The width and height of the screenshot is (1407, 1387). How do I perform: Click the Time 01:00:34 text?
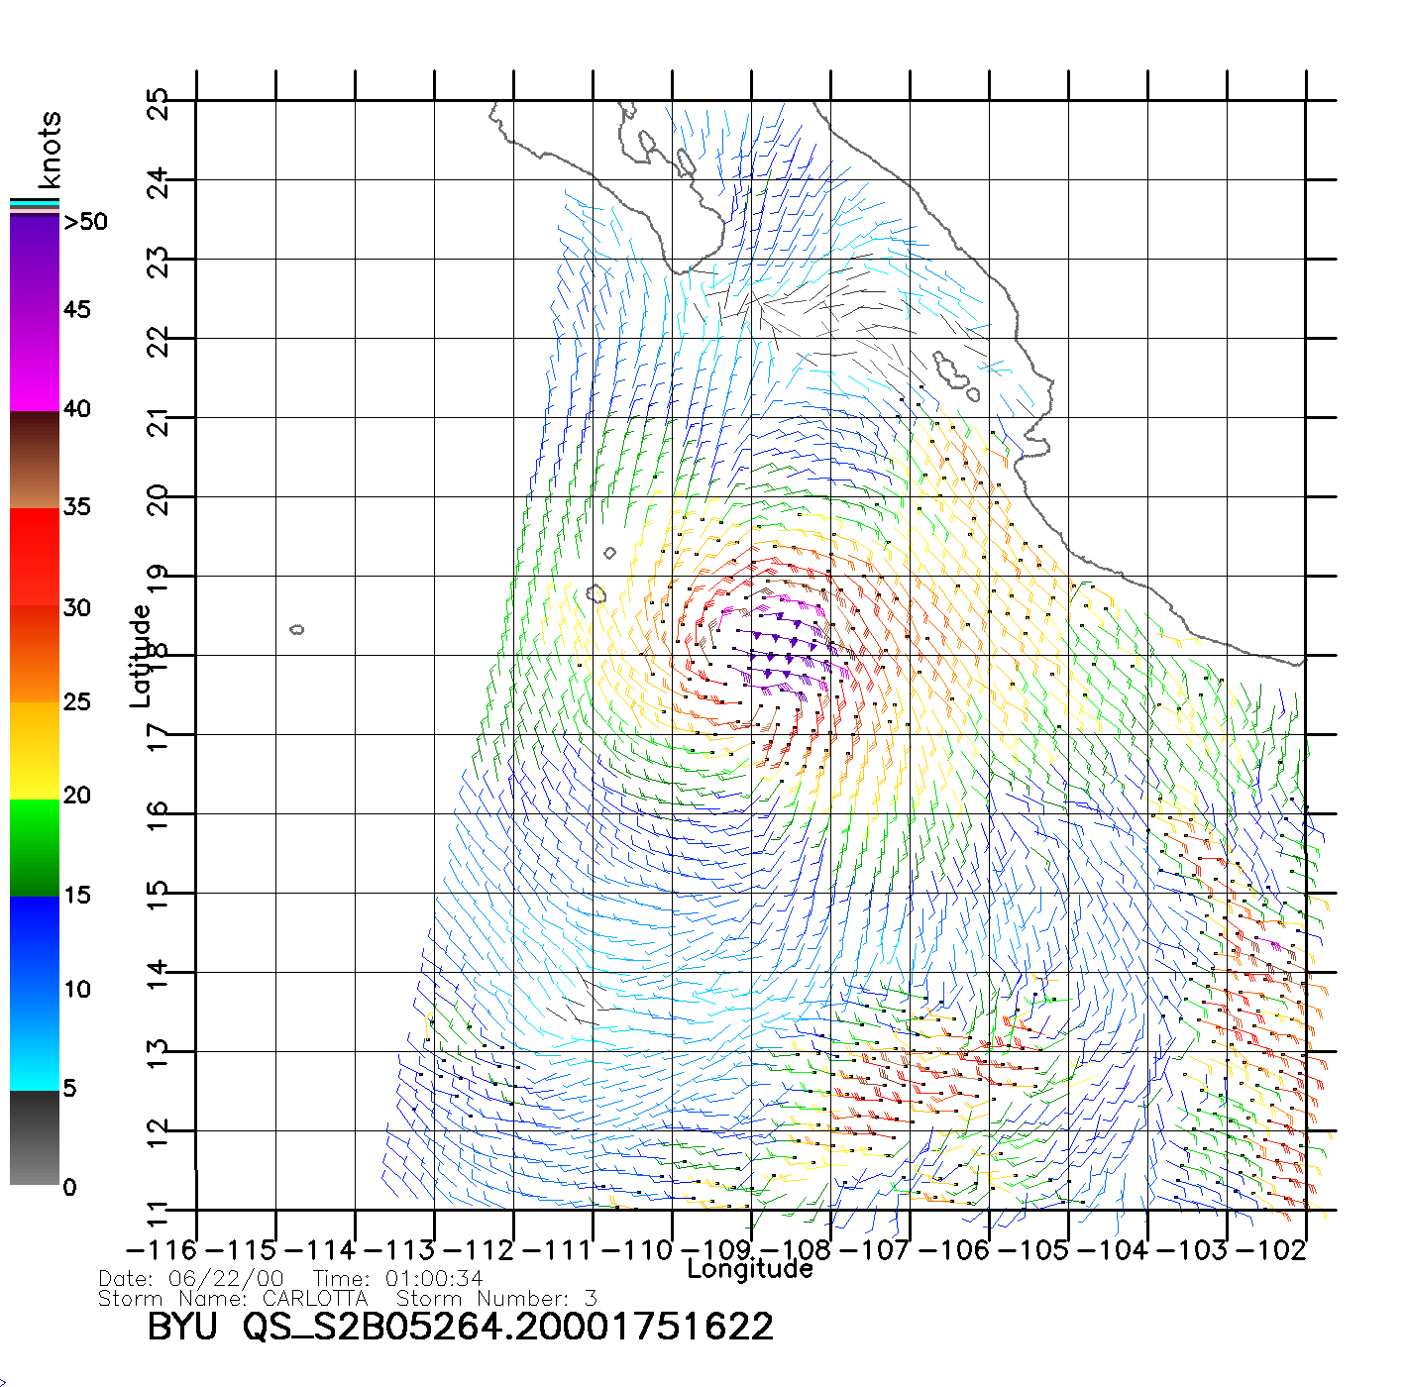[x=397, y=1279]
